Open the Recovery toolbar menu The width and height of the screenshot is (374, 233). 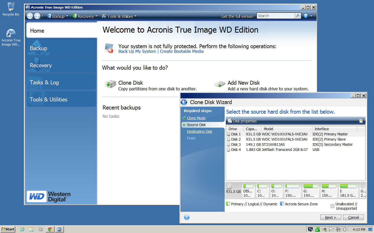coord(85,16)
